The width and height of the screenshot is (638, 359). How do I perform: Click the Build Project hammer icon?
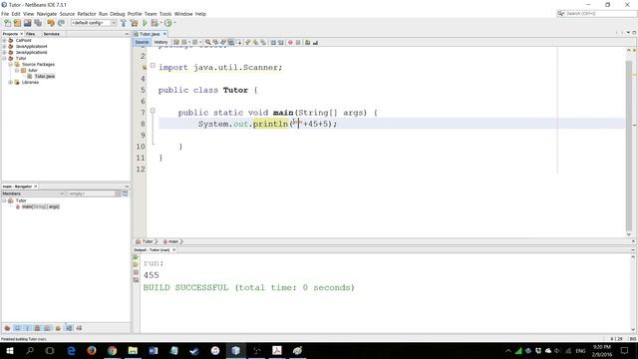coord(124,23)
